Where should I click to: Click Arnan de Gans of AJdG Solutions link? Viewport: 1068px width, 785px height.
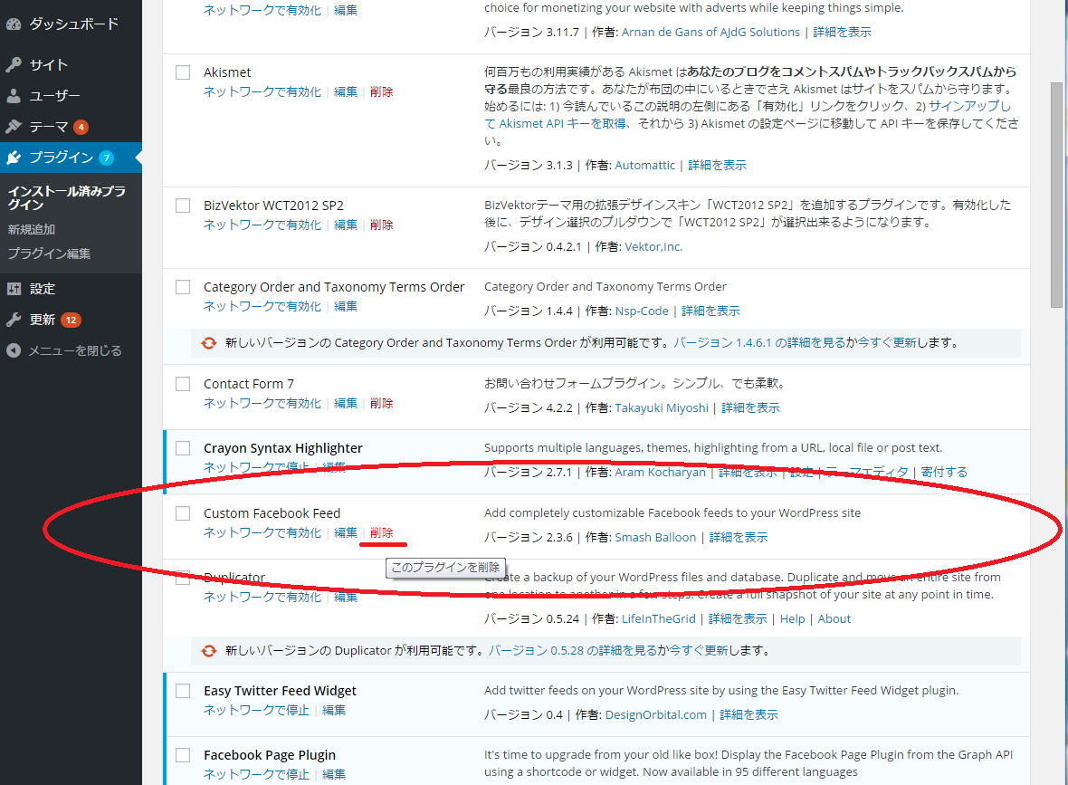[710, 32]
